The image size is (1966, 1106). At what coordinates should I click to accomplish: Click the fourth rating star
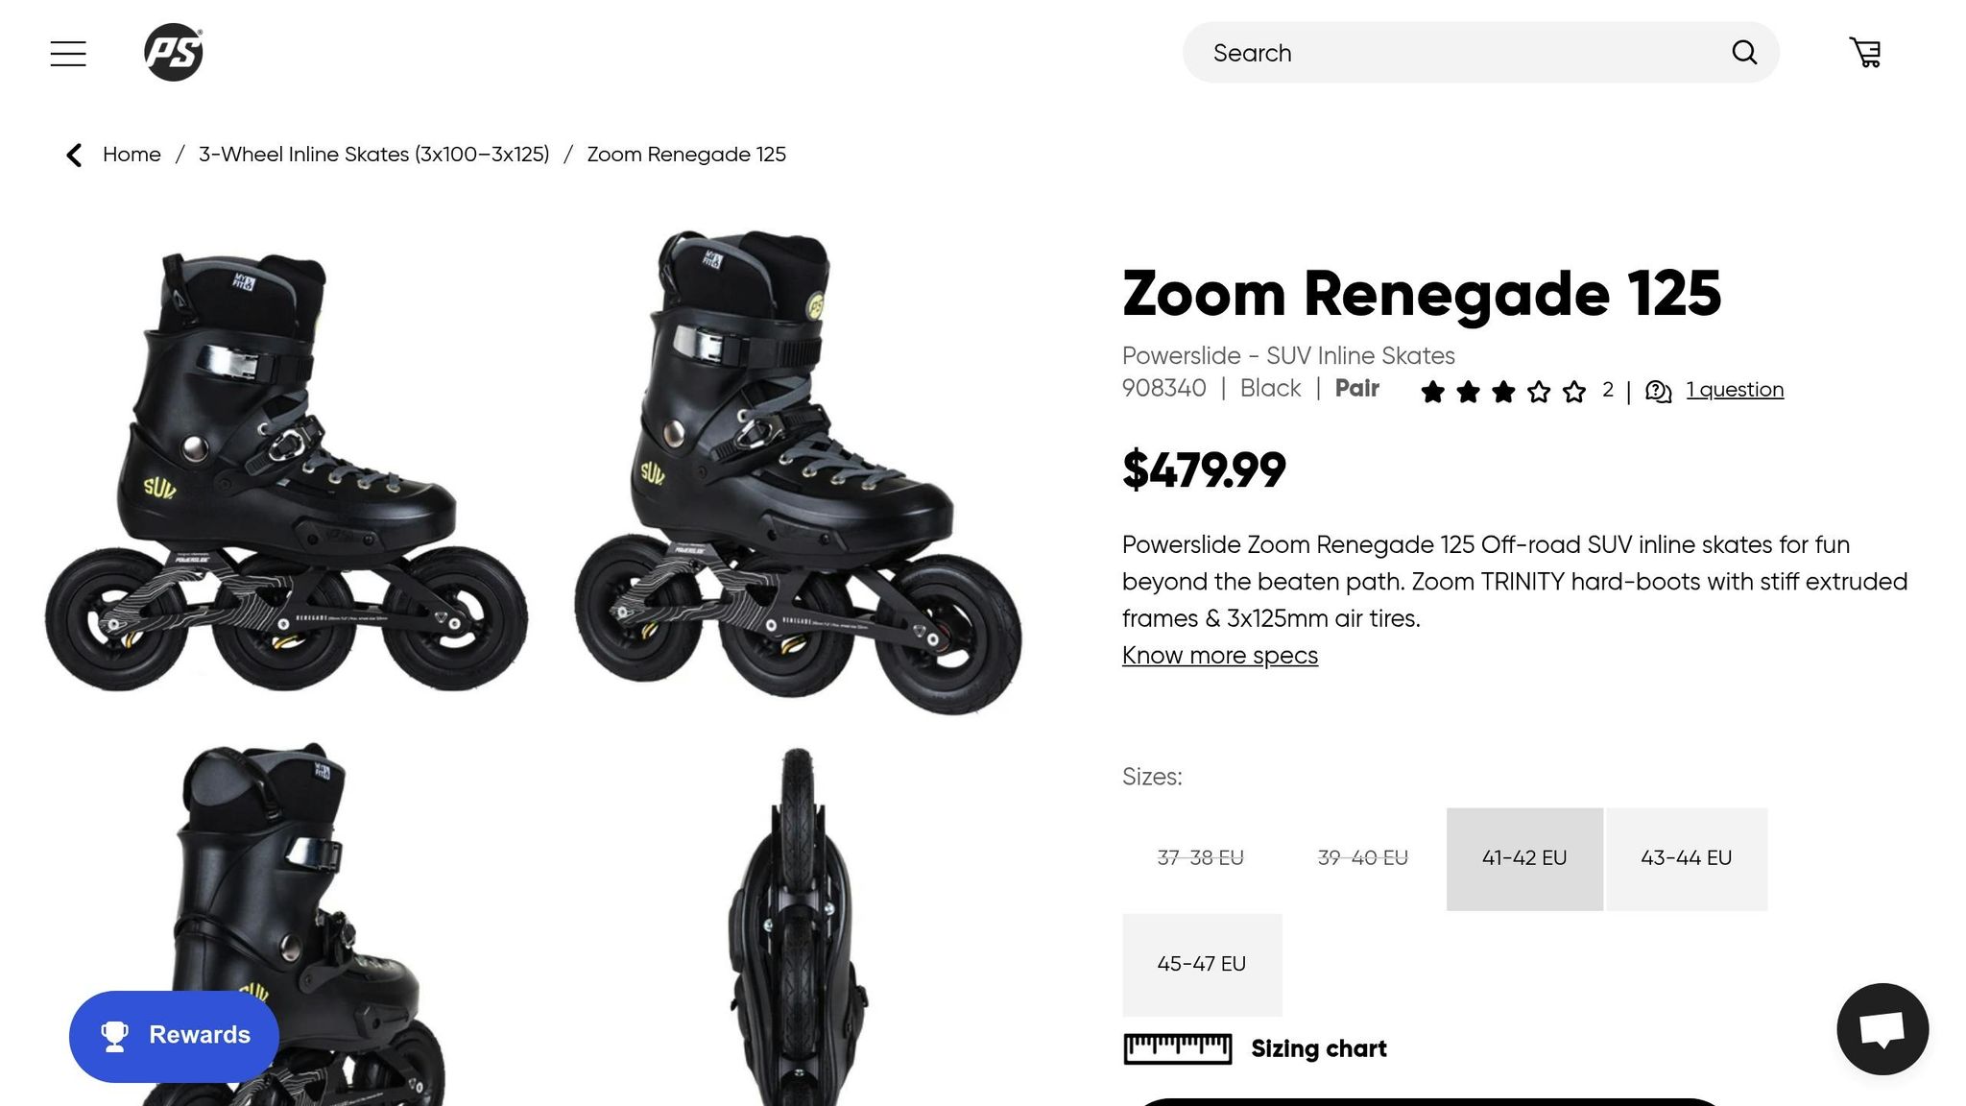point(1539,392)
